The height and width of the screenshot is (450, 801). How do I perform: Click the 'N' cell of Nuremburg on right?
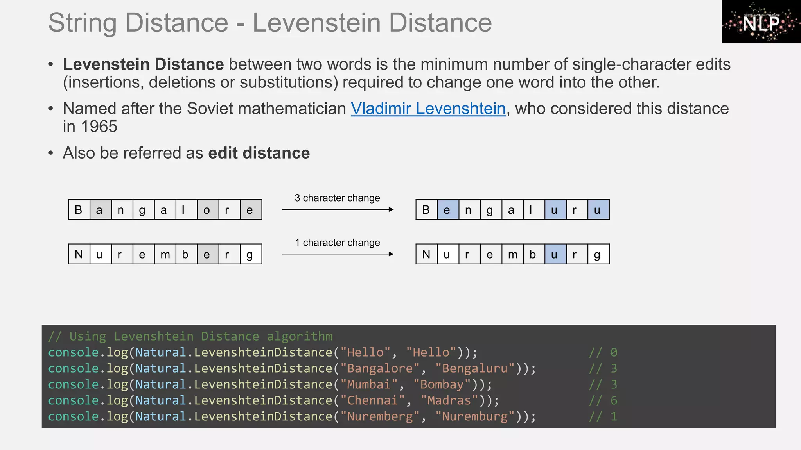pos(426,254)
